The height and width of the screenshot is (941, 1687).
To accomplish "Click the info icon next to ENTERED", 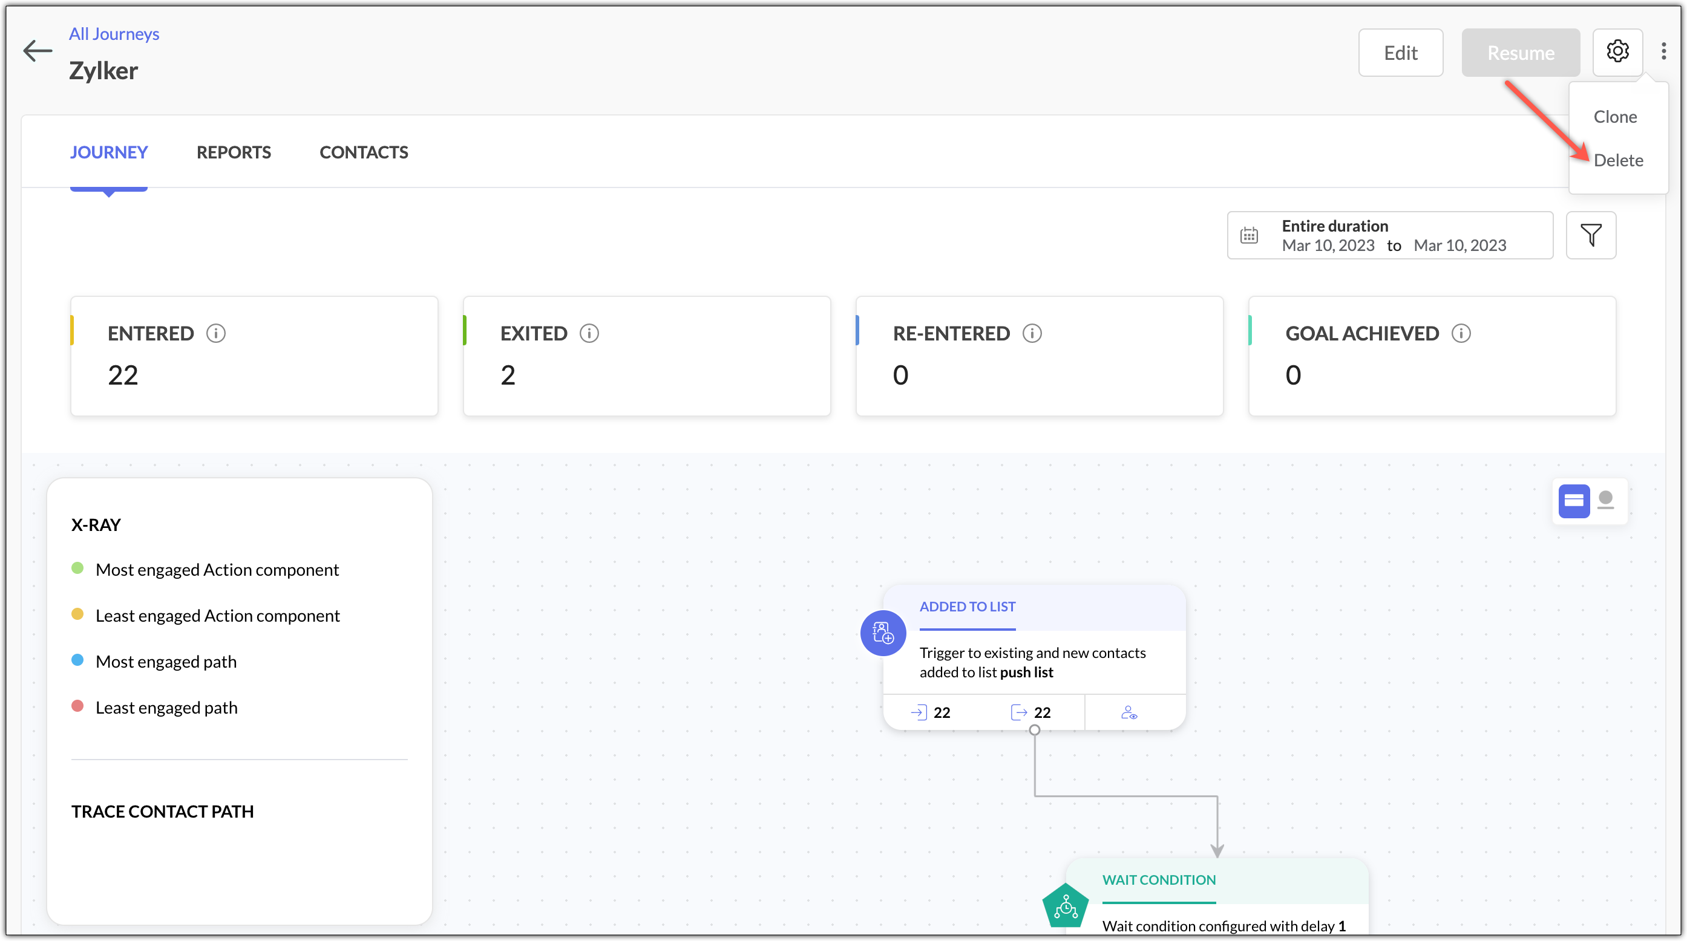I will [x=216, y=333].
